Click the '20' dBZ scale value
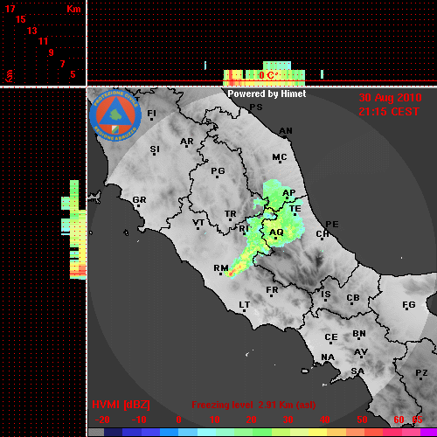 (x=251, y=420)
